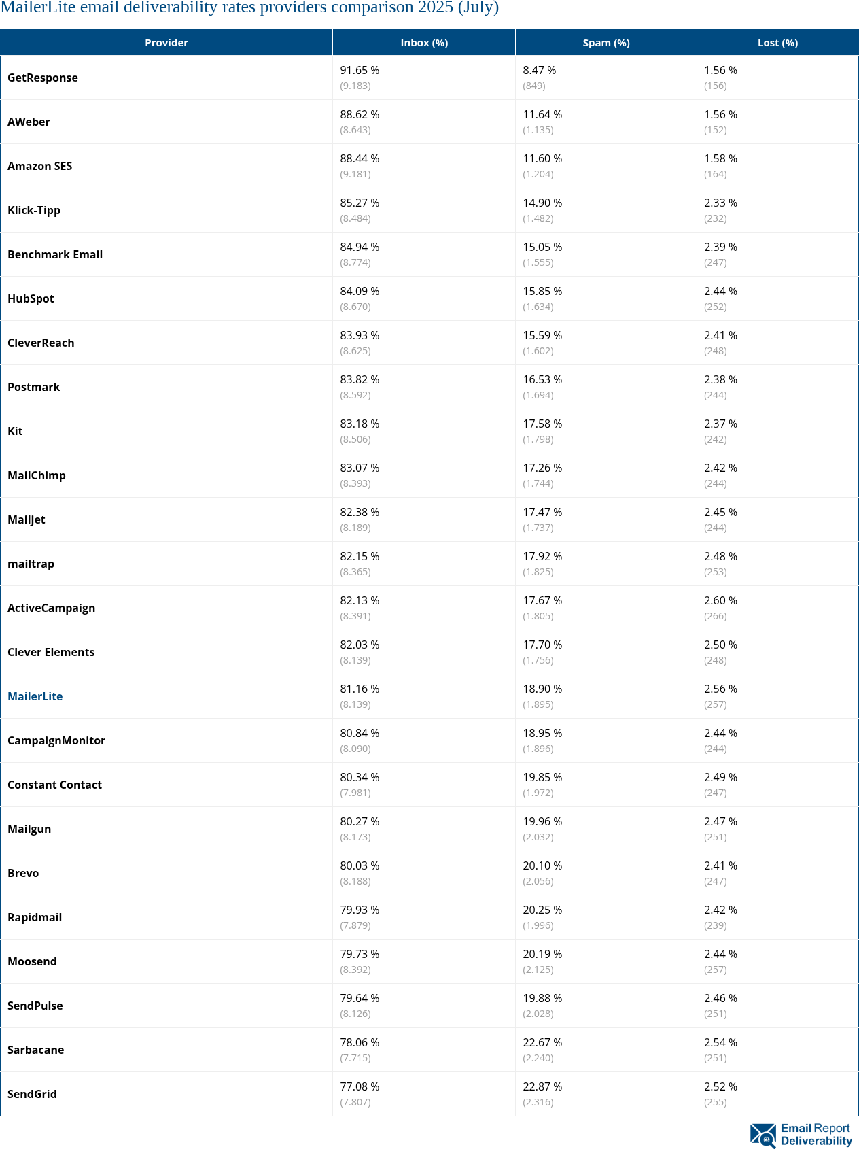Click the GetResponse inbox rate 91.65 % cell
Image resolution: width=859 pixels, height=1149 pixels.
(x=360, y=71)
